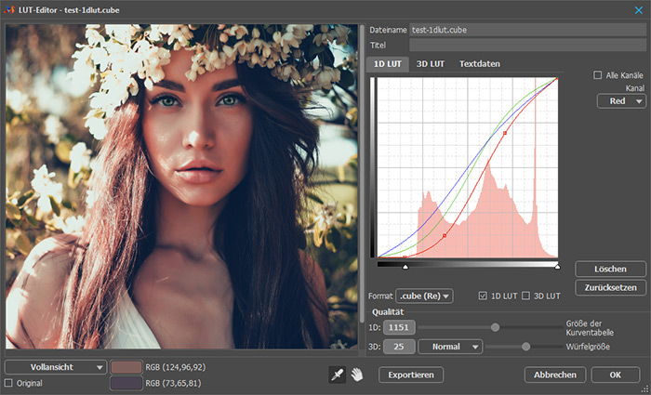Click the preview image of the woman
The height and width of the screenshot is (395, 651).
click(x=181, y=186)
